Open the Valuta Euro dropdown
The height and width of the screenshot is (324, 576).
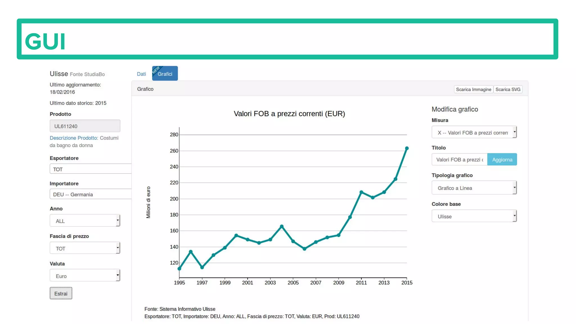point(85,276)
